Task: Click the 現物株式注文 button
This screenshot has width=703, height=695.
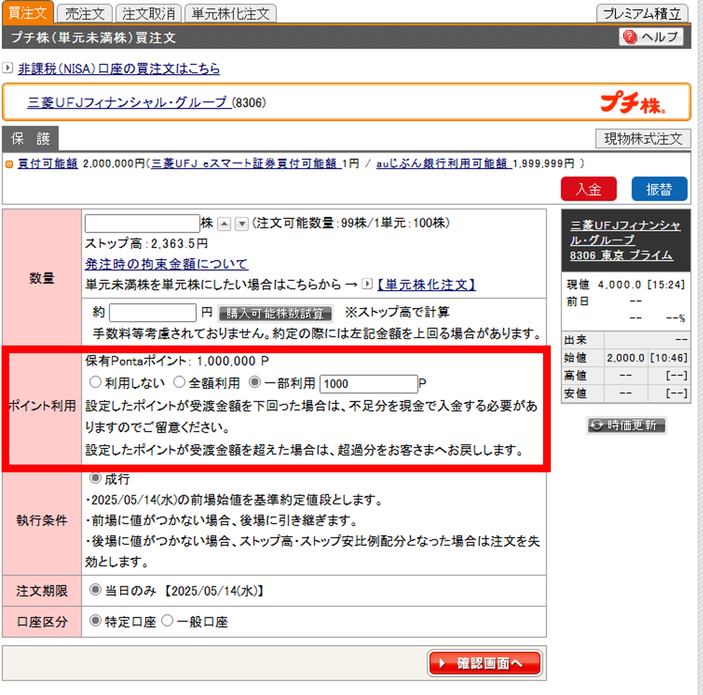Action: click(x=643, y=139)
